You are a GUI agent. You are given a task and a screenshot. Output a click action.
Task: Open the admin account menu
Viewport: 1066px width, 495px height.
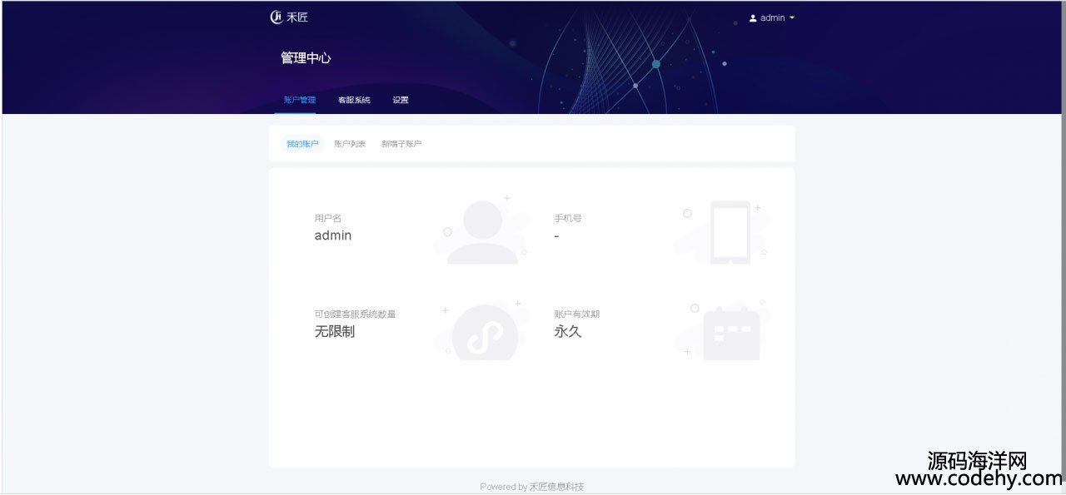pyautogui.click(x=772, y=17)
